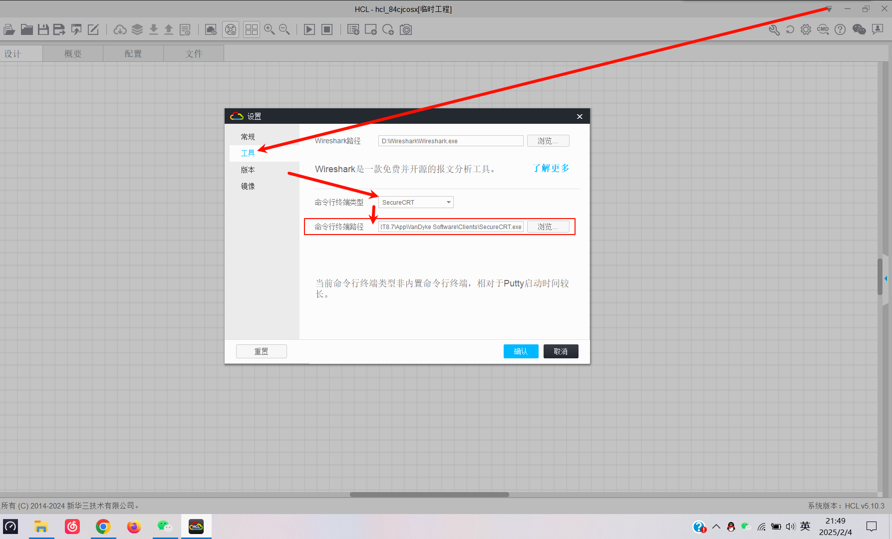Click the save-as icon with arrow
892x539 pixels.
click(x=59, y=29)
